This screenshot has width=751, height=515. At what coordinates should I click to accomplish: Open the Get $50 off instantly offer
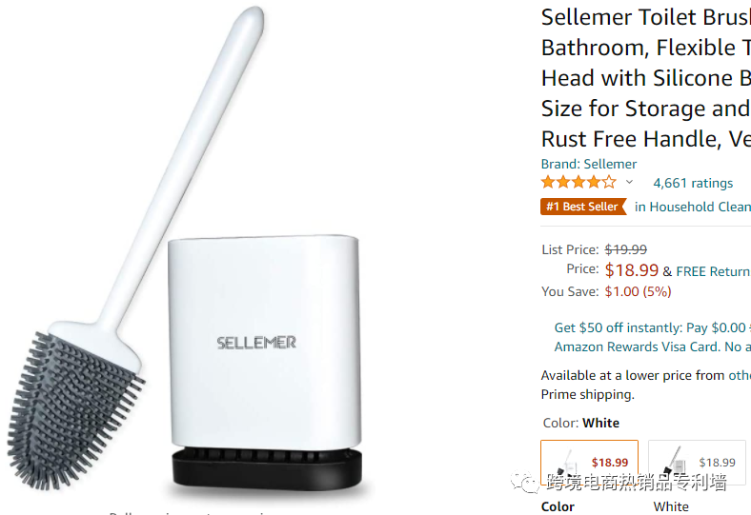pos(652,327)
